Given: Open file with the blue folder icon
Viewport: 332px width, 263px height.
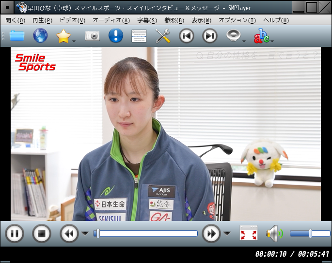Looking at the screenshot, I should pyautogui.click(x=17, y=36).
